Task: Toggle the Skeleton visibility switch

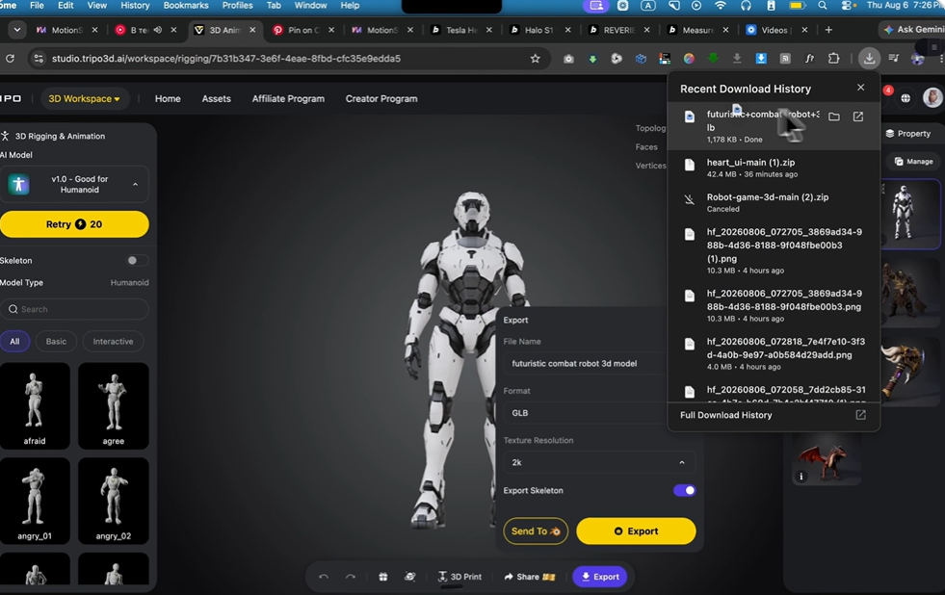Action: tap(137, 260)
